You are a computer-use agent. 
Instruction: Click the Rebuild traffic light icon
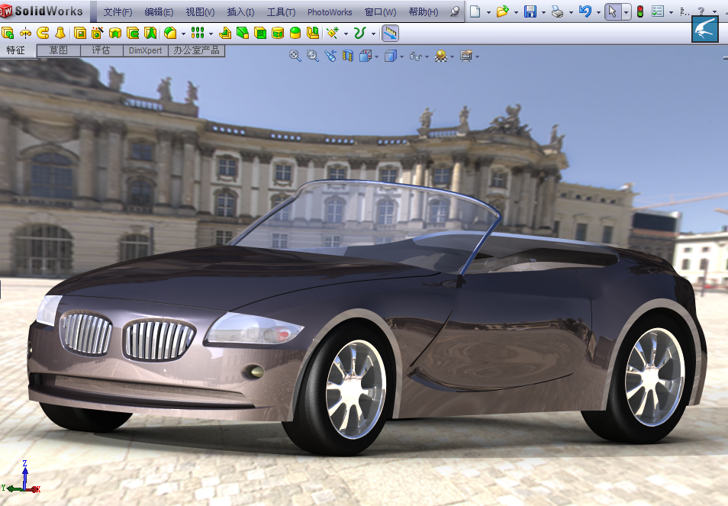(x=640, y=11)
